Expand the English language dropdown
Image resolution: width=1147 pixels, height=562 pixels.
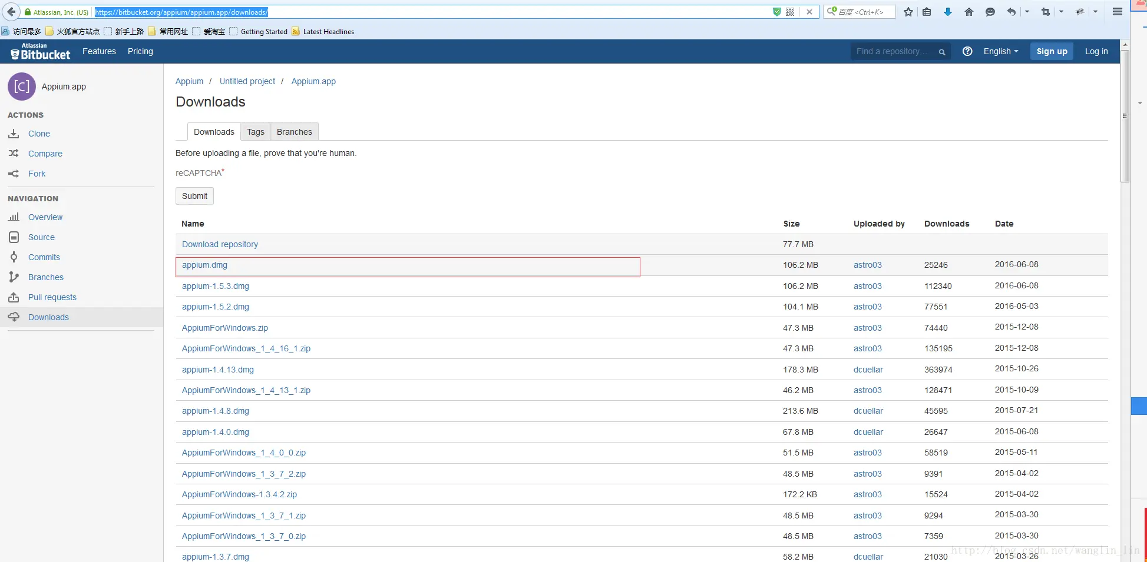(x=1001, y=52)
